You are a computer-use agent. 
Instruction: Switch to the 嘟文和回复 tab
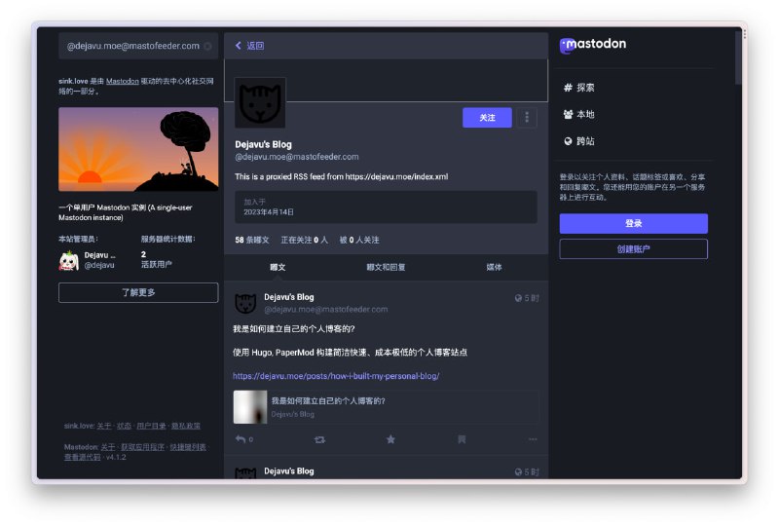(386, 267)
